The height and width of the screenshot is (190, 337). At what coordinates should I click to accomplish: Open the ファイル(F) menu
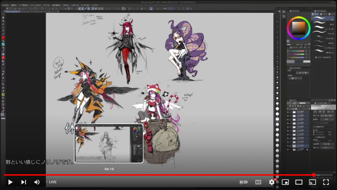click(x=5, y=5)
